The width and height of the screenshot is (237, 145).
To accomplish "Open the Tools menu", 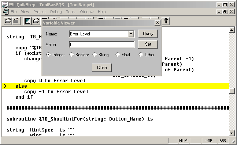I will pyautogui.click(x=71, y=12).
